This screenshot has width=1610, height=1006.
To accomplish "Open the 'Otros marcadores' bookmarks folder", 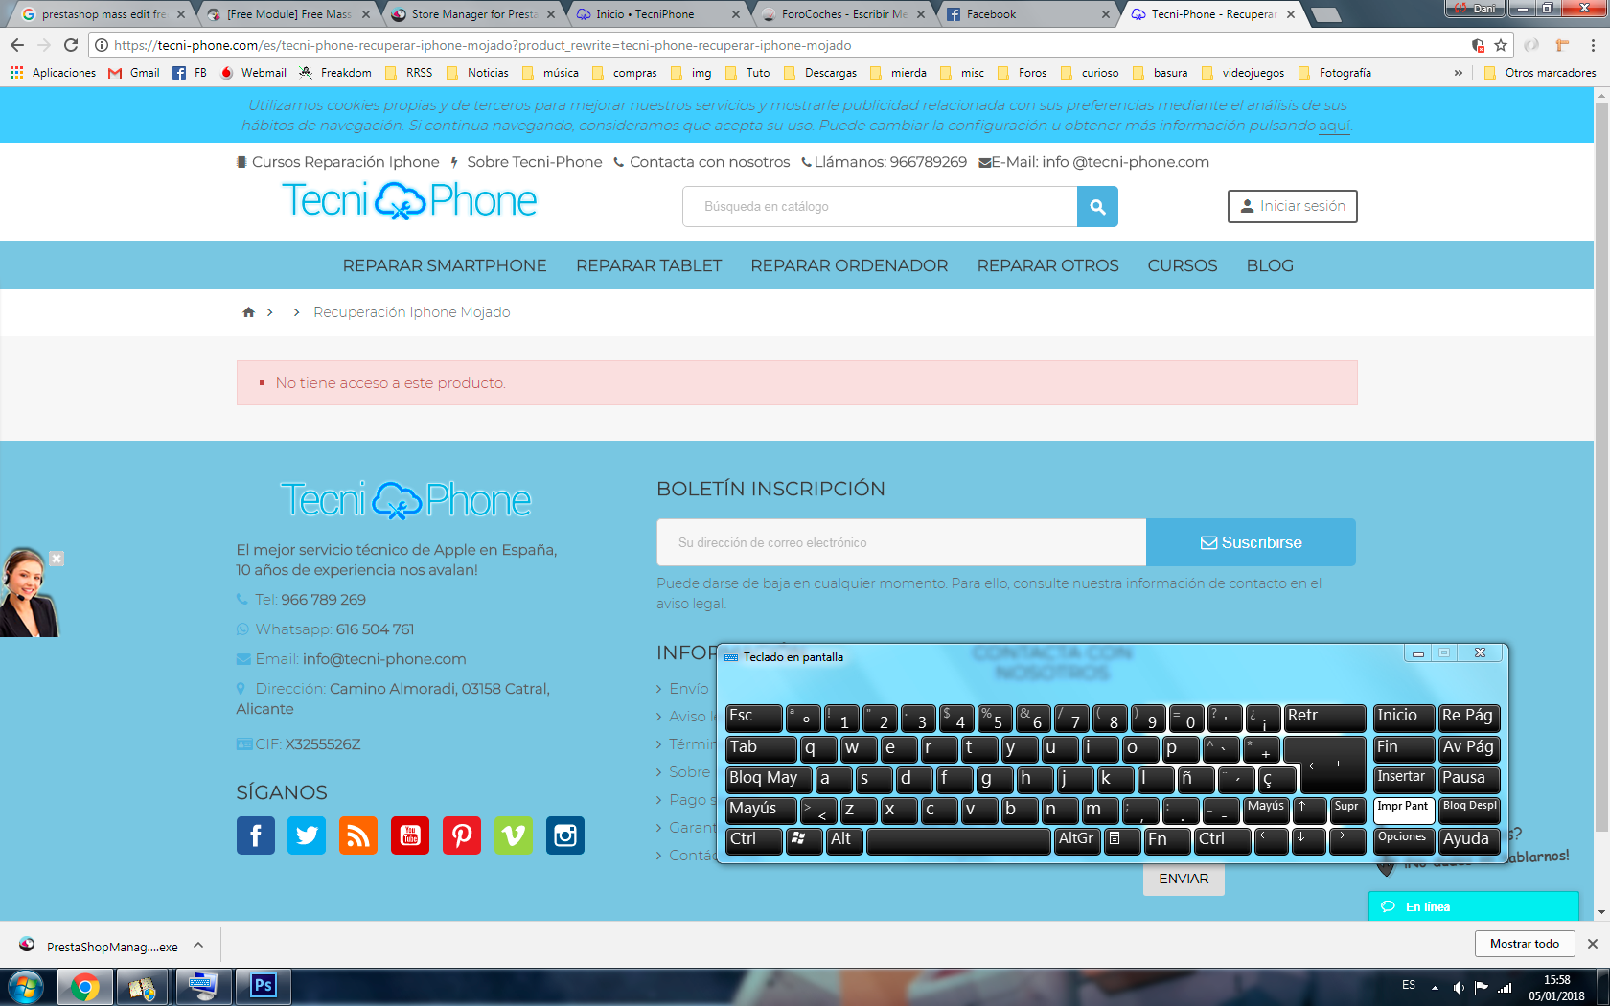I will (1540, 73).
